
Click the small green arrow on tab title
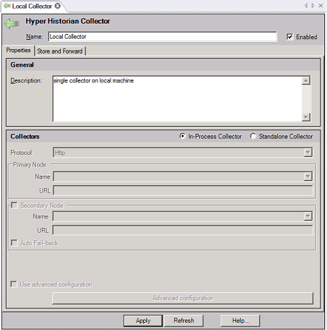(x=7, y=6)
